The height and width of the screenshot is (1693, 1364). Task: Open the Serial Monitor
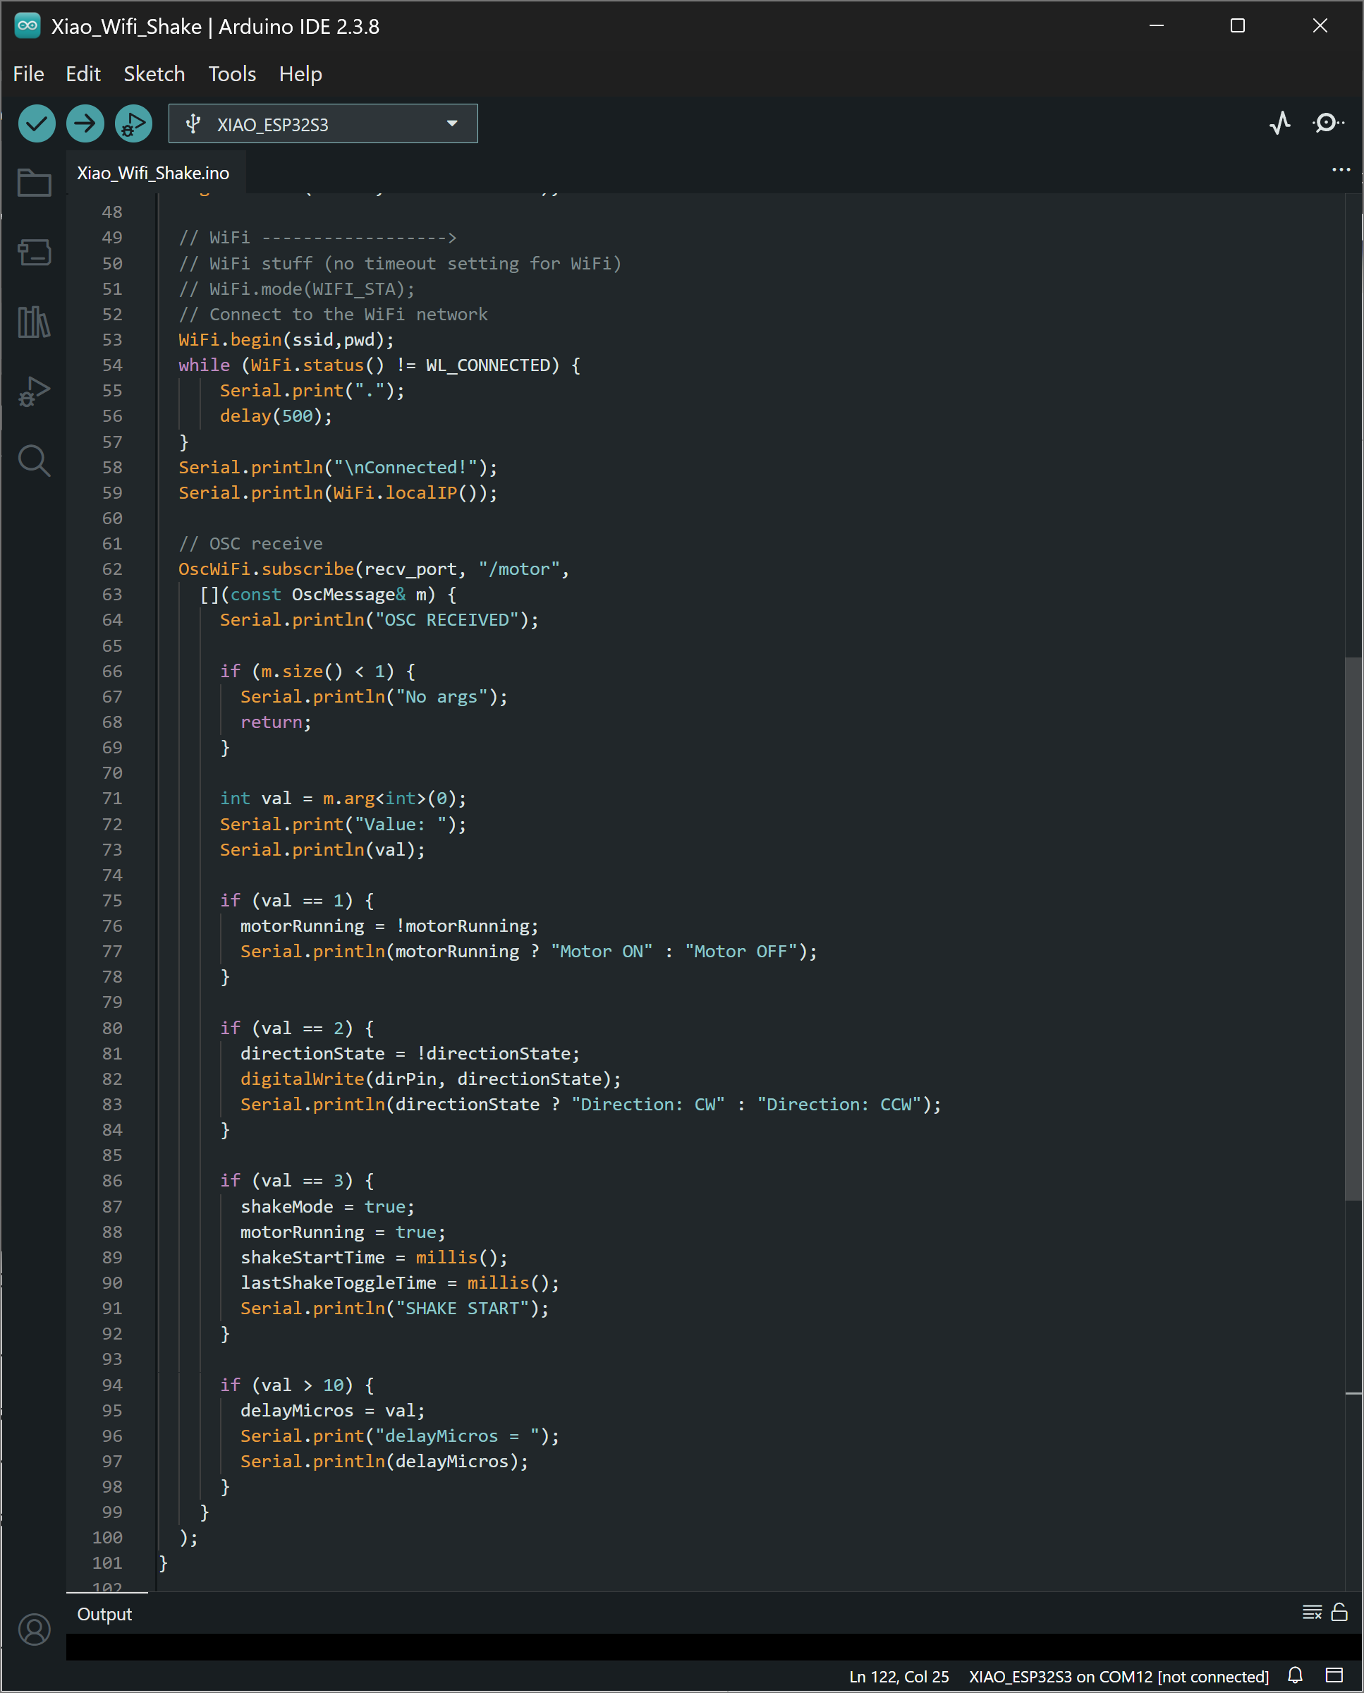(1327, 123)
